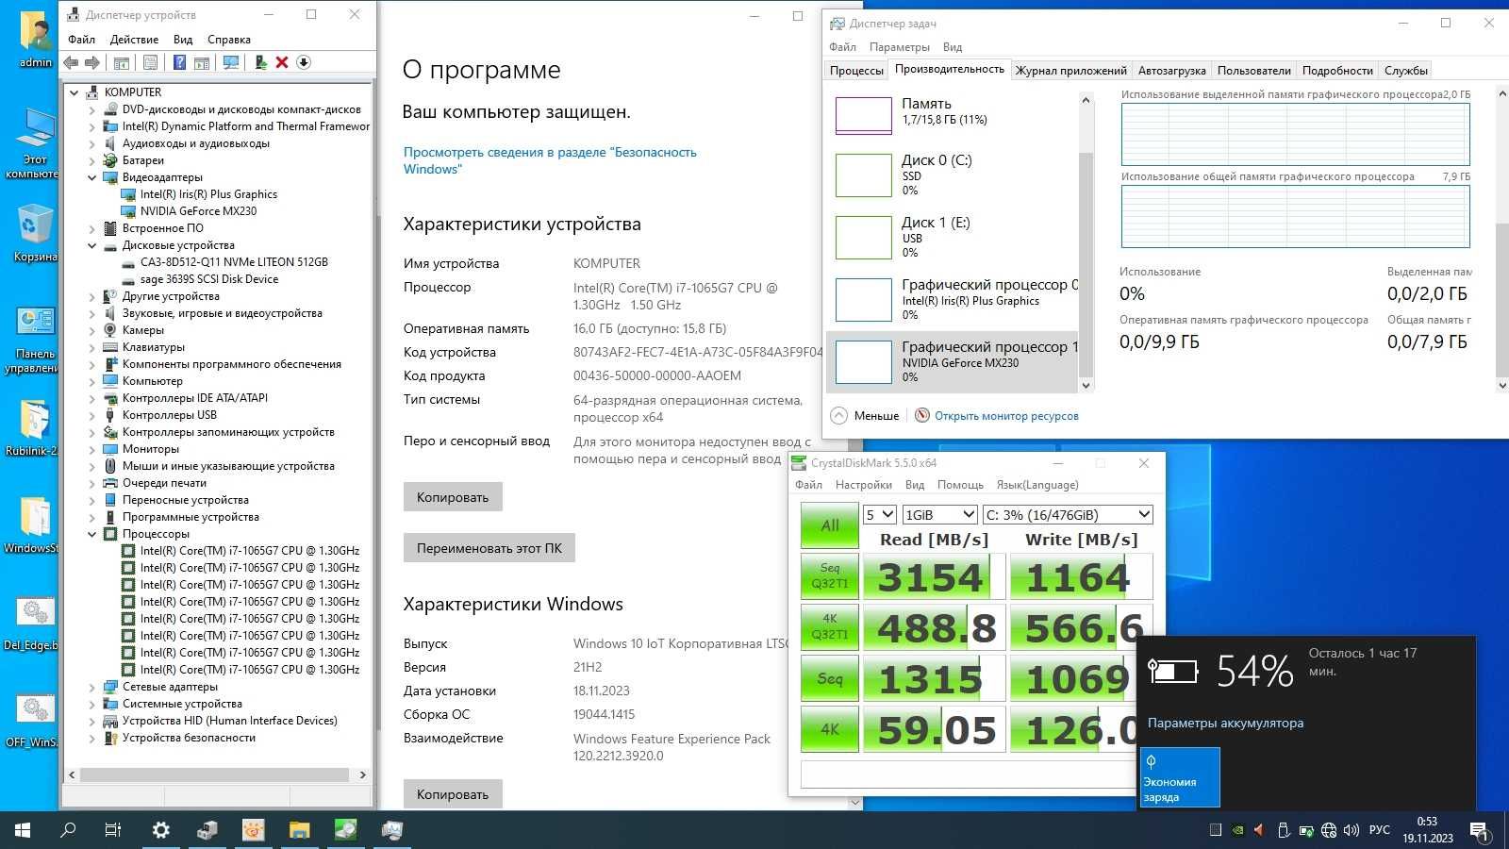Viewport: 1509px width, 849px height.
Task: Expand the Сетевые адаптеры node
Action: (x=92, y=687)
